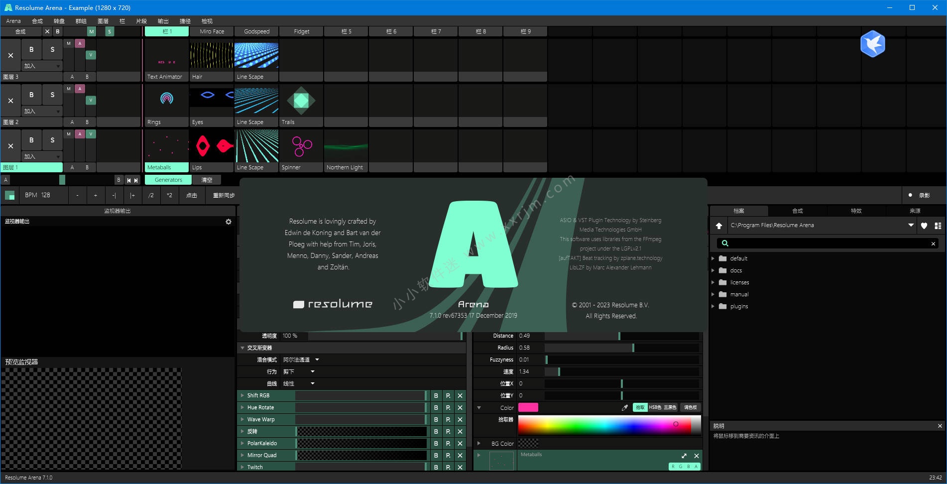Open monitor output settings gear
947x484 pixels.
(229, 222)
